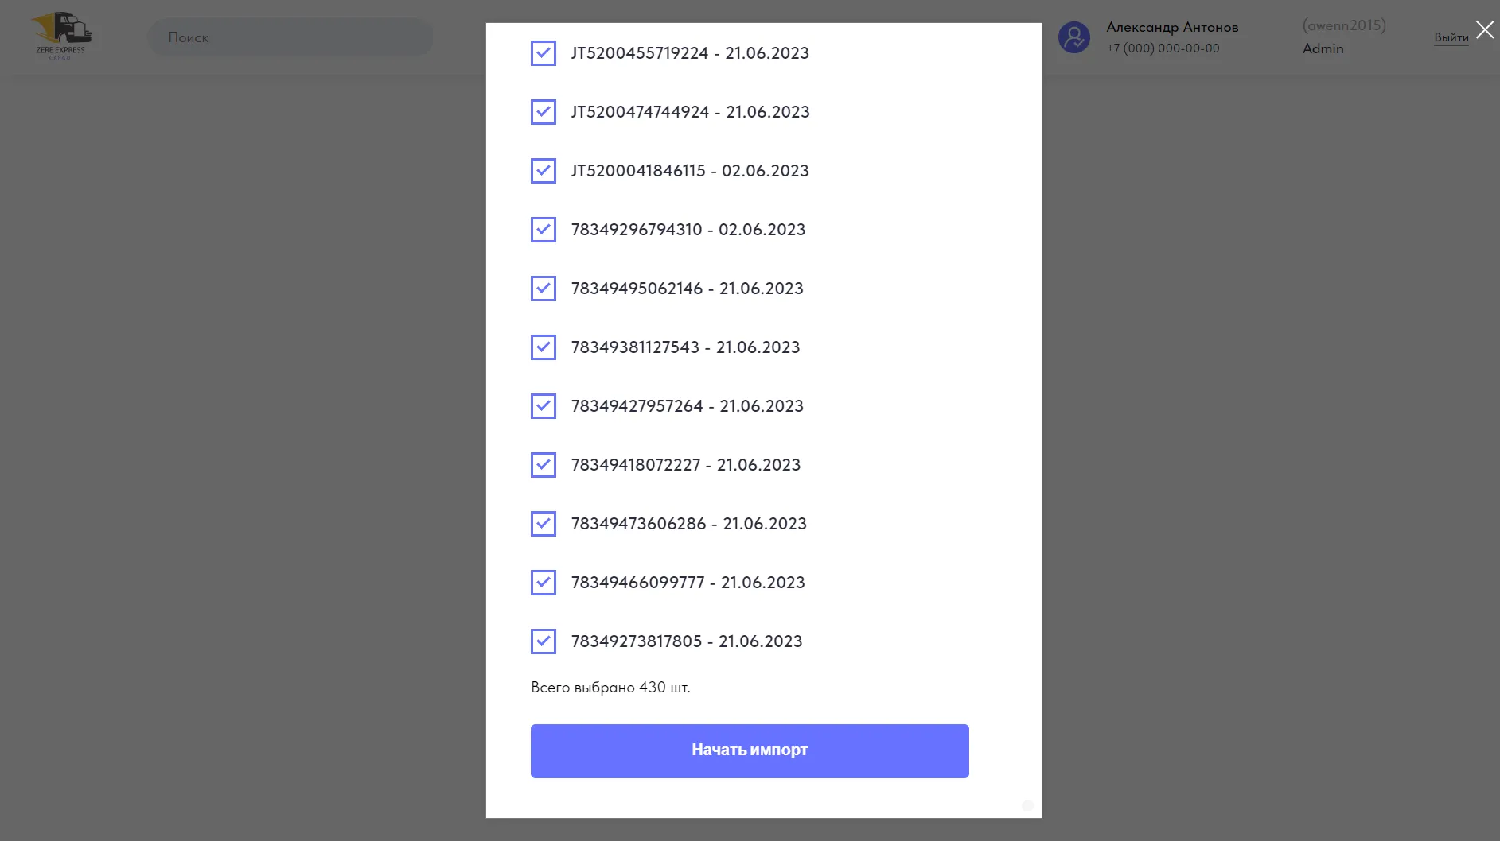Uncheck the JT5200474744924 checkbox
This screenshot has height=841, width=1500.
(x=544, y=112)
